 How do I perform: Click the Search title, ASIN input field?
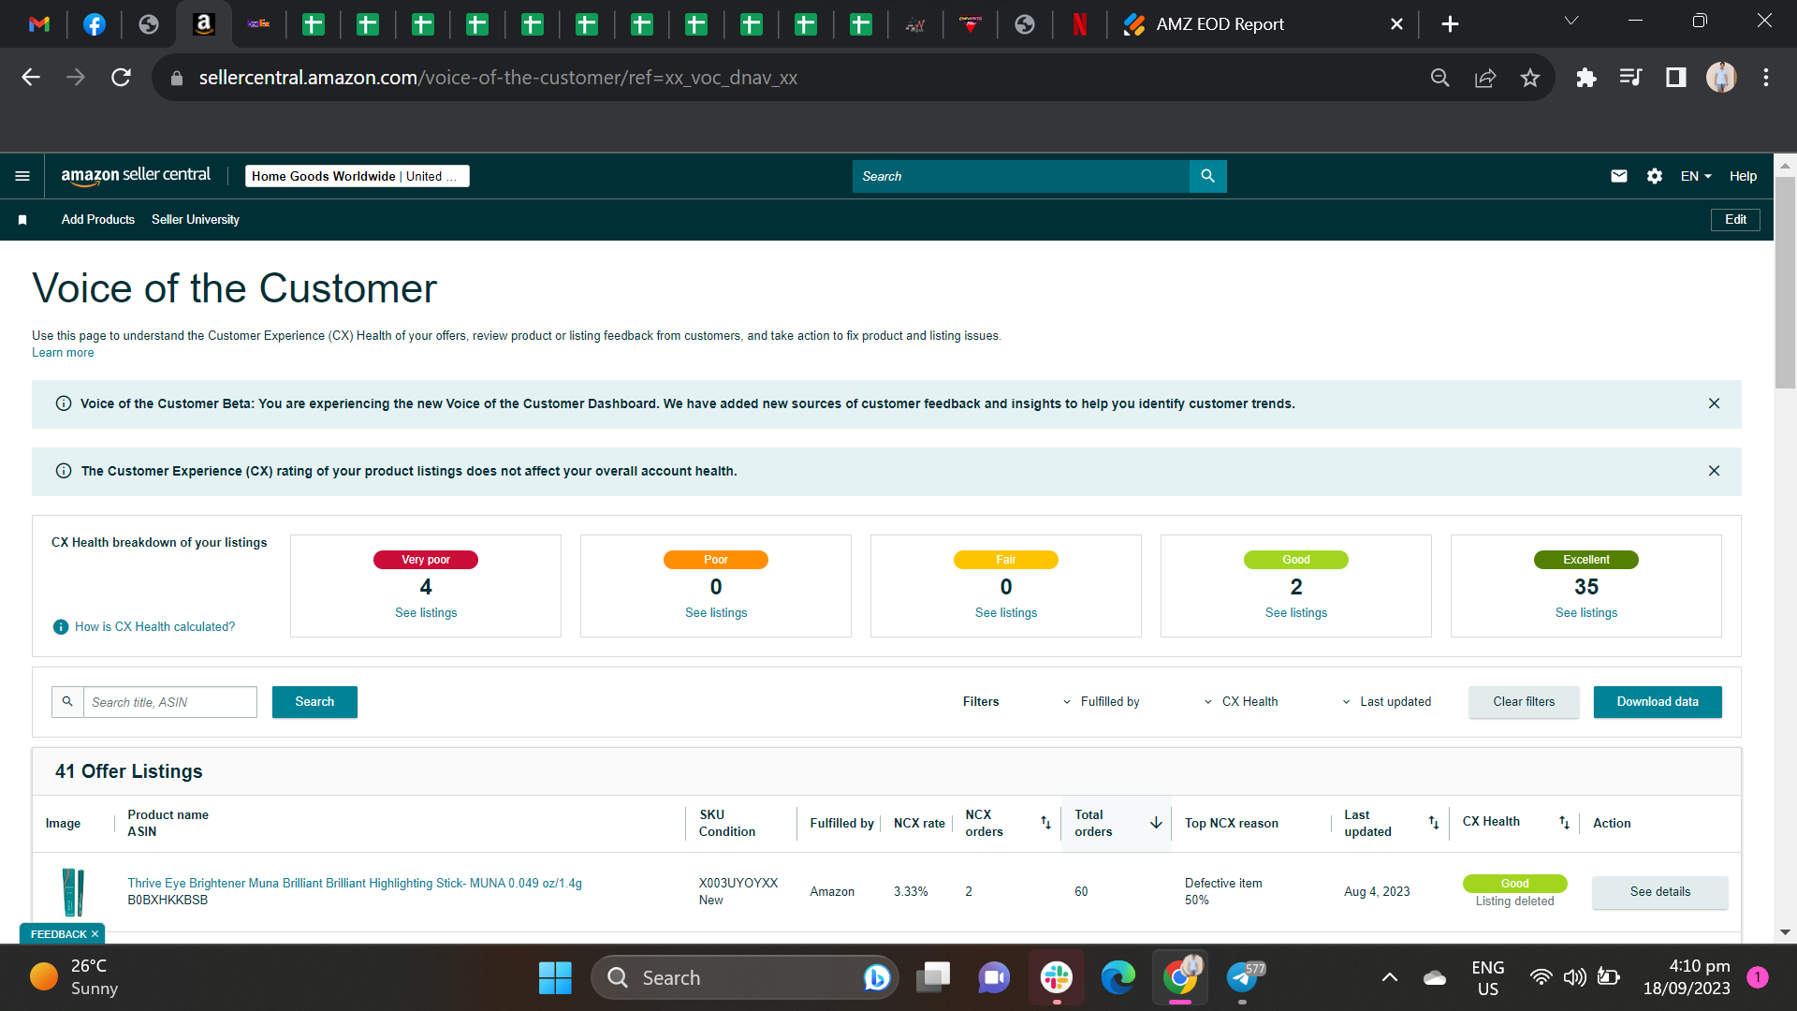170,702
